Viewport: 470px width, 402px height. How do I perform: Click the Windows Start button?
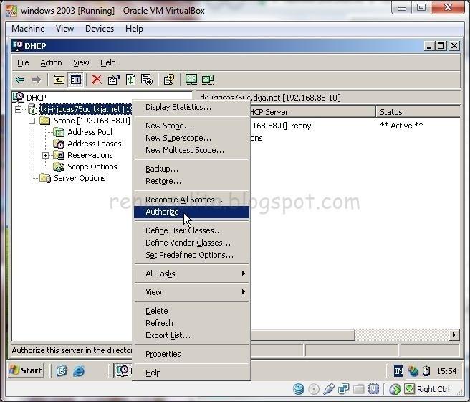(26, 371)
